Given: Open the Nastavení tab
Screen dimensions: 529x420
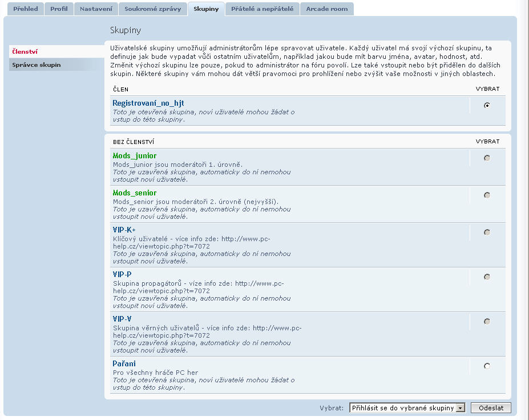Looking at the screenshot, I should pyautogui.click(x=96, y=9).
